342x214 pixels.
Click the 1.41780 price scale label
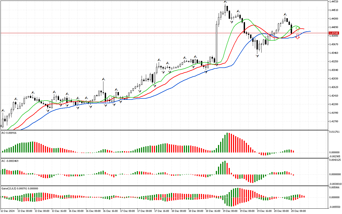(x=334, y=121)
